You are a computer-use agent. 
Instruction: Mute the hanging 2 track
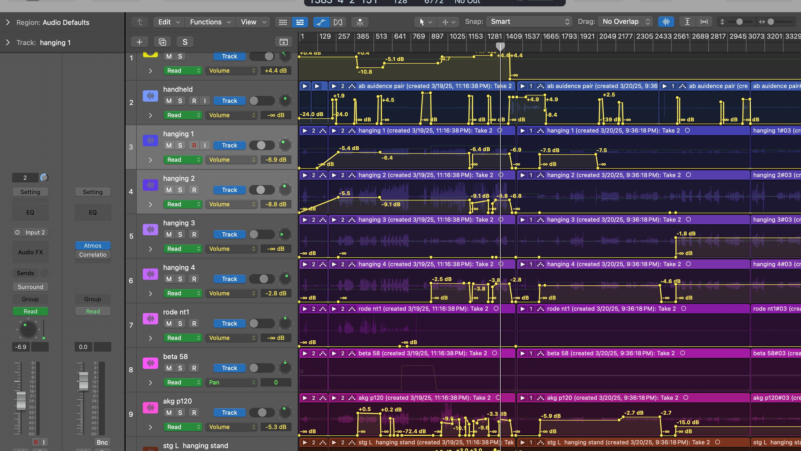pyautogui.click(x=169, y=190)
